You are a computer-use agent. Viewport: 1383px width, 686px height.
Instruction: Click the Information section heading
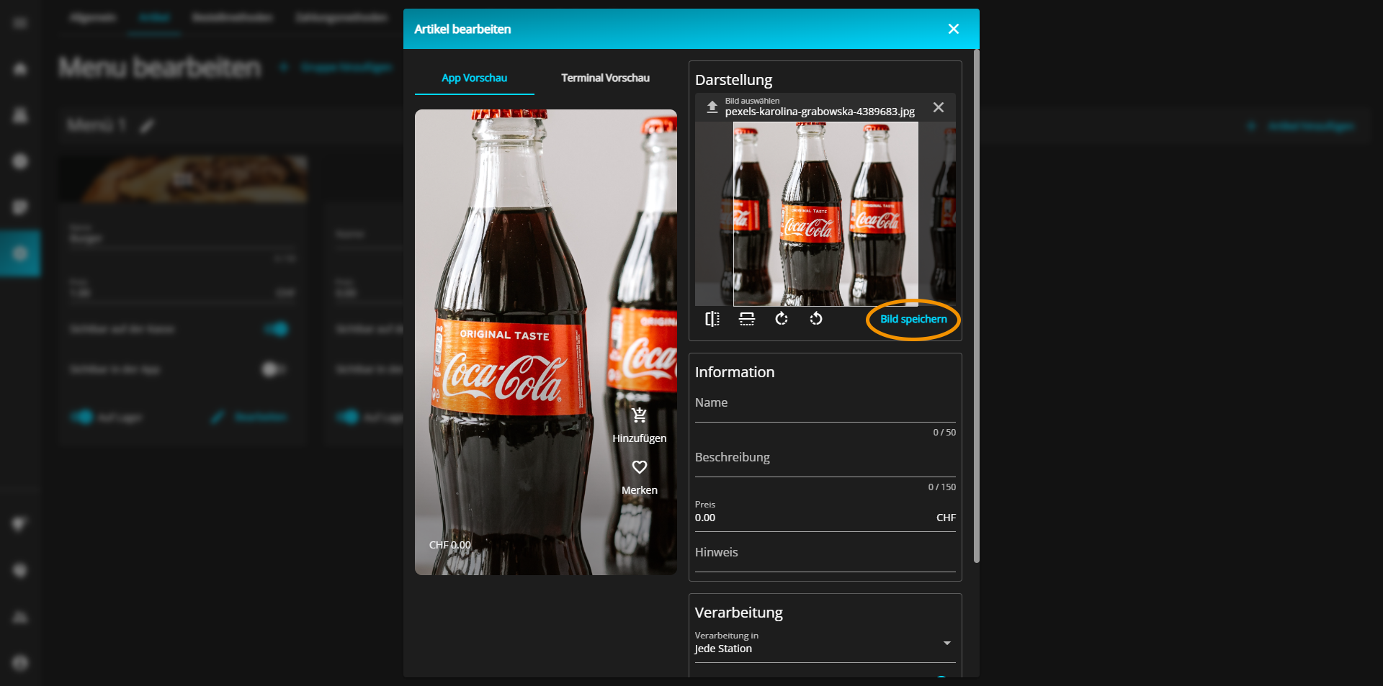tap(735, 372)
